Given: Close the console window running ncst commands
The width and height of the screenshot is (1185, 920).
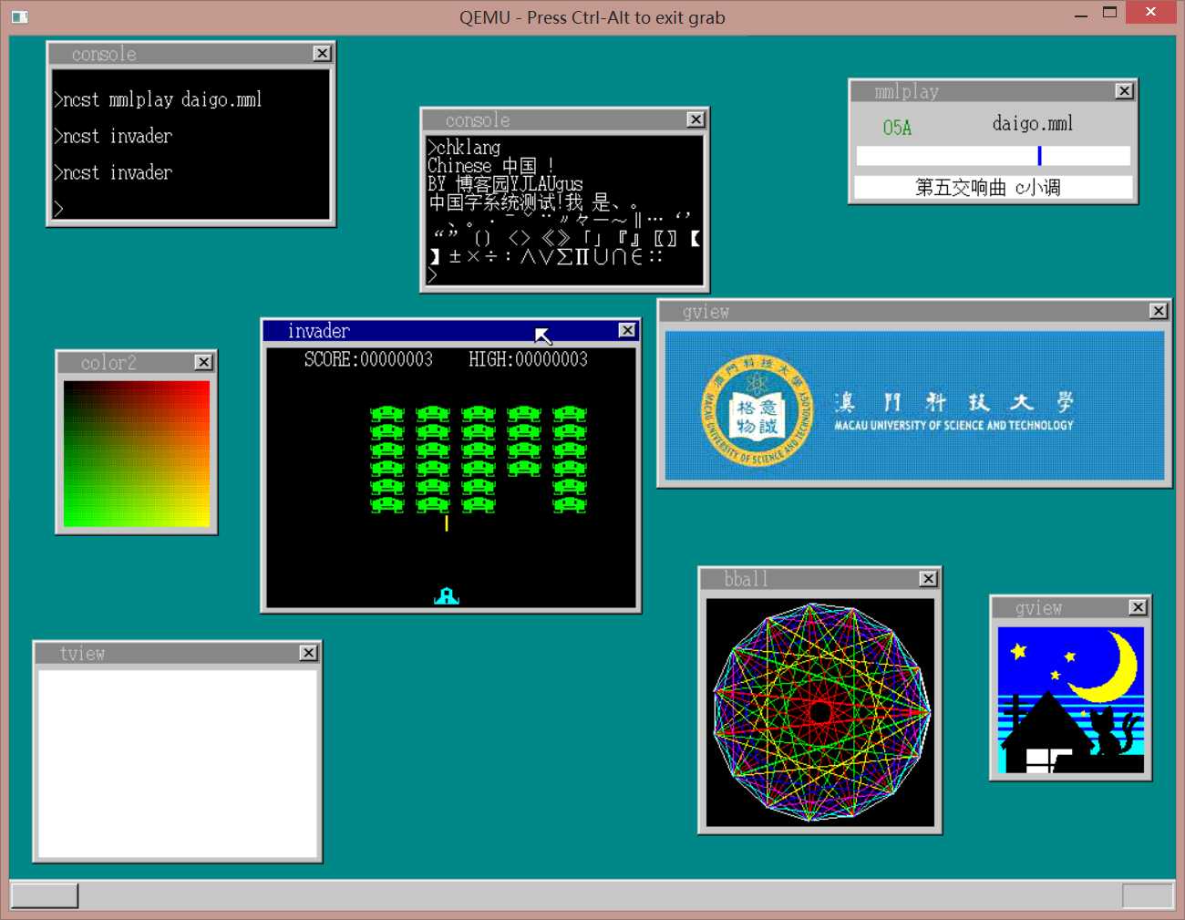Looking at the screenshot, I should pos(322,54).
